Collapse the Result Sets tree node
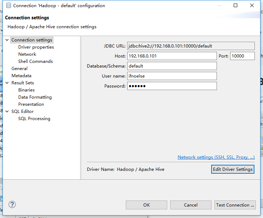 pyautogui.click(x=7, y=83)
